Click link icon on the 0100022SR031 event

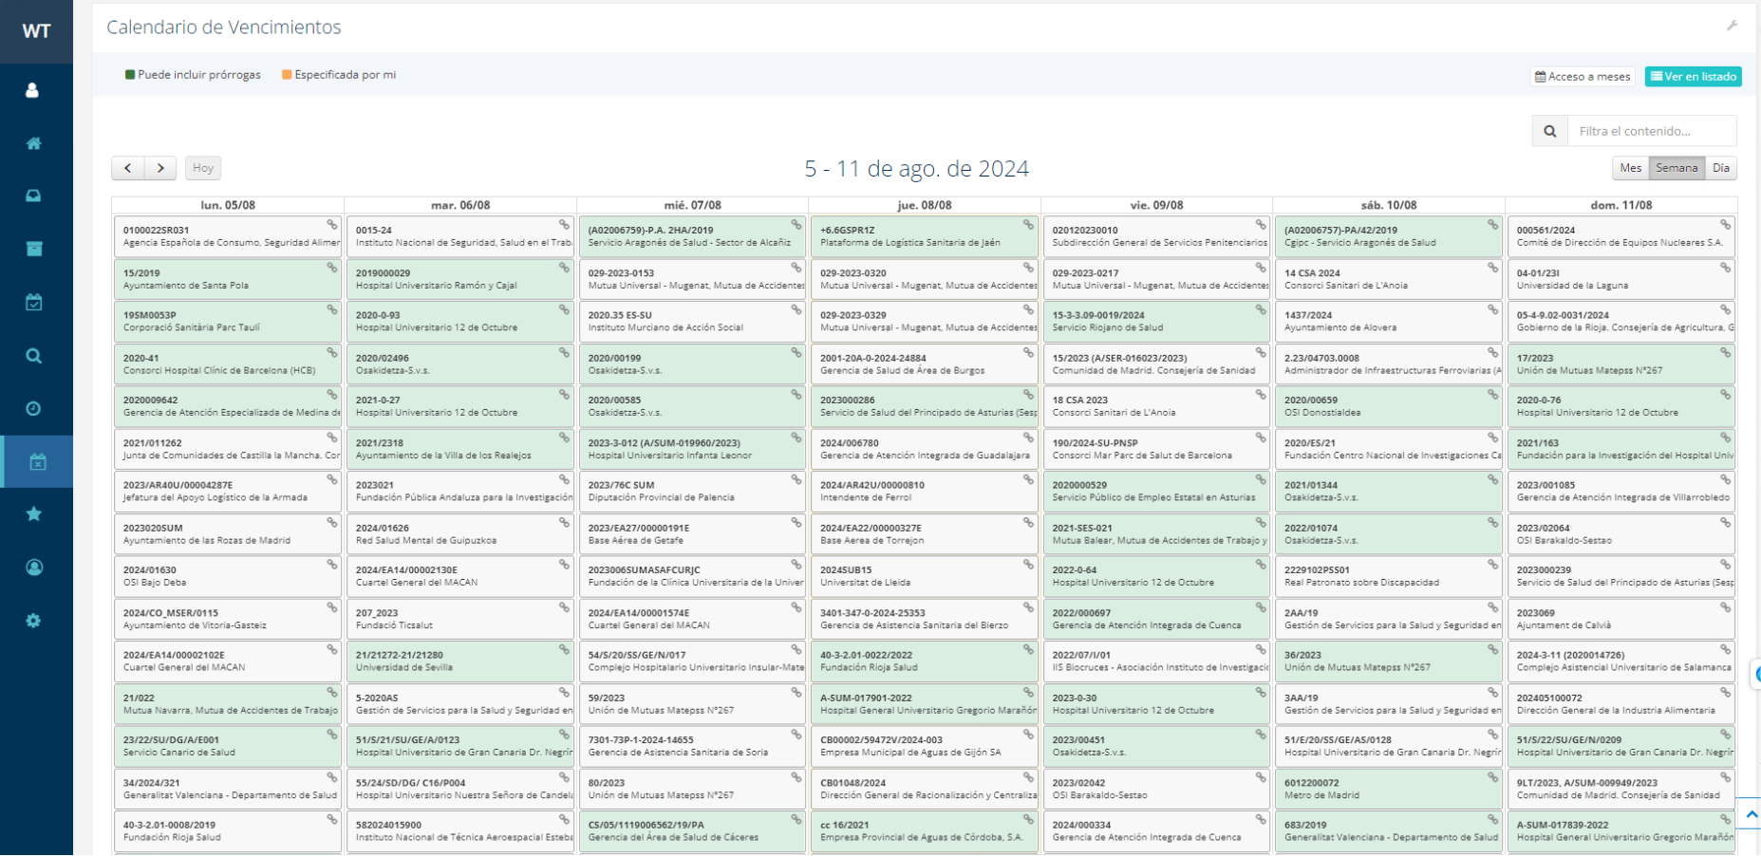point(332,225)
